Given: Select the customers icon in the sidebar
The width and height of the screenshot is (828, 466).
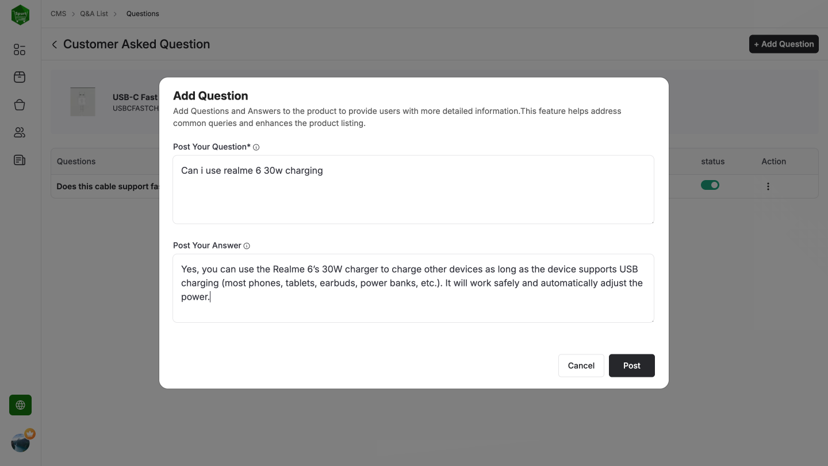Looking at the screenshot, I should point(19,132).
